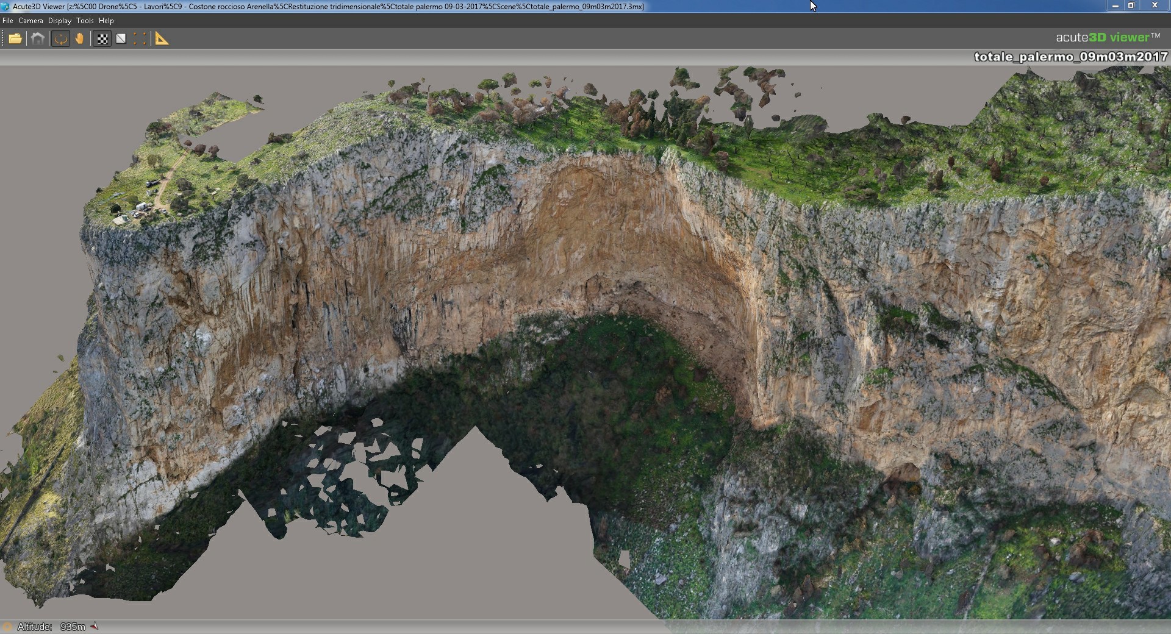Expand the Display menu

(x=60, y=21)
